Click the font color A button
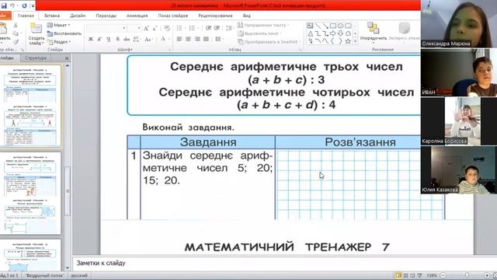The height and width of the screenshot is (280, 497). click(x=163, y=39)
